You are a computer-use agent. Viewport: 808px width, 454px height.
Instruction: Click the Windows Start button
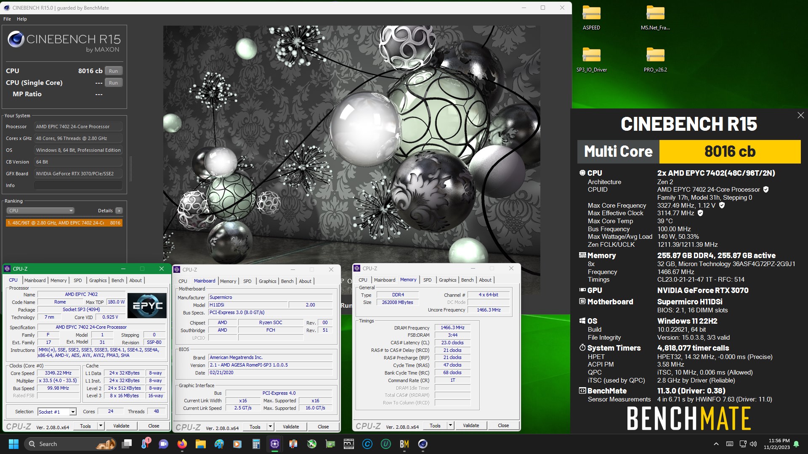coord(13,444)
